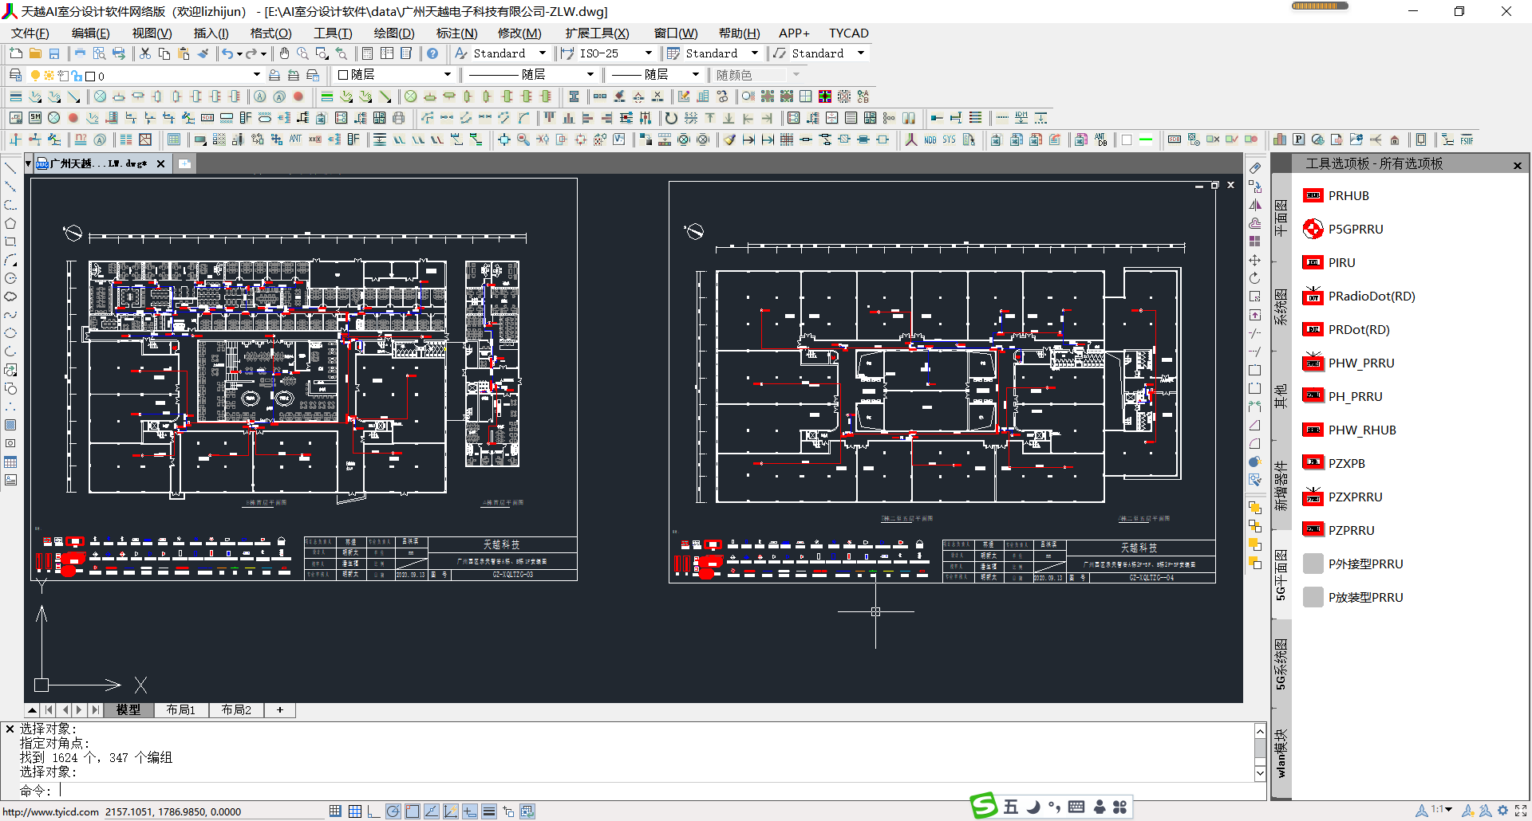
Task: Click the Erase tool in modify toolbar
Action: [x=1255, y=168]
